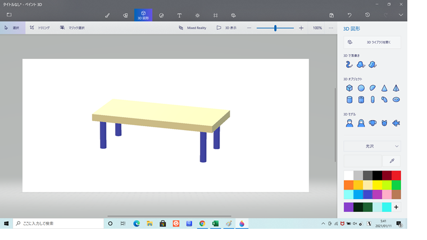This screenshot has height=240, width=427.
Task: Click the canvas vertical scrollbar
Action: coord(335,125)
